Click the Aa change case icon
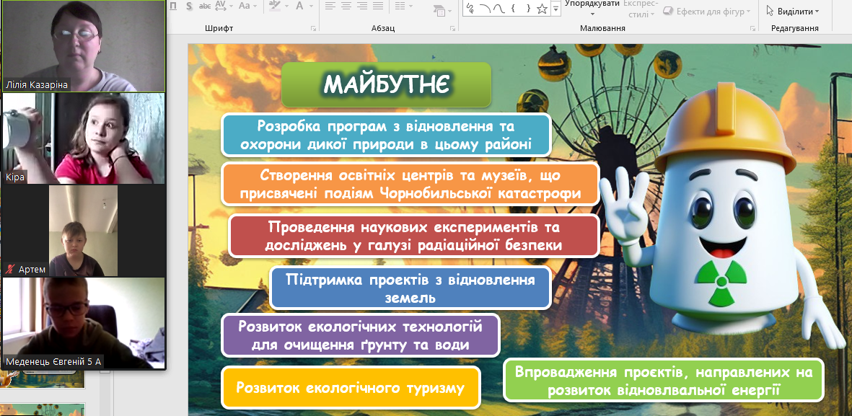This screenshot has width=852, height=416. (245, 6)
